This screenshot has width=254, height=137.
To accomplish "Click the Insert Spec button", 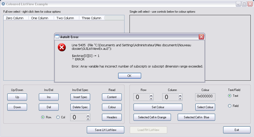I will (x=80, y=97).
